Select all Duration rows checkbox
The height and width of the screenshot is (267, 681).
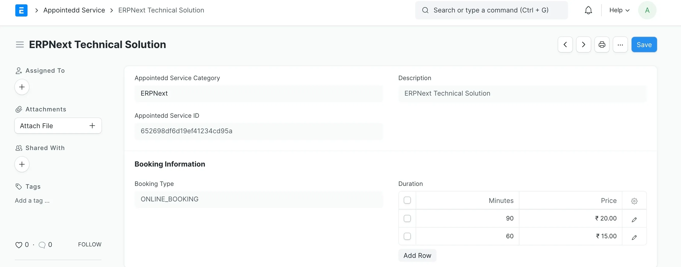click(x=407, y=200)
